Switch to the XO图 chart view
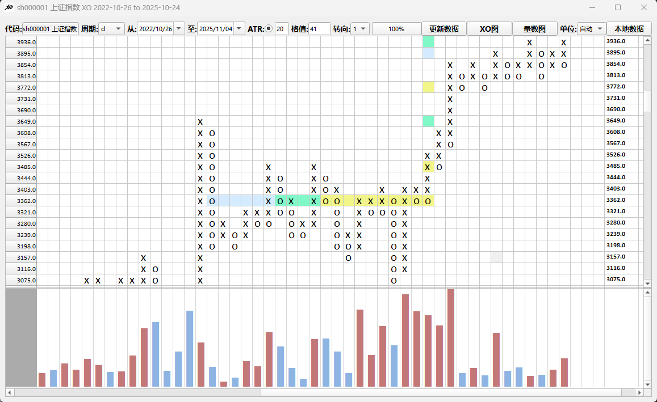657x402 pixels. [x=489, y=29]
